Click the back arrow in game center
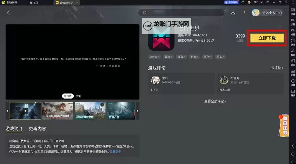 pyautogui.click(x=9, y=13)
